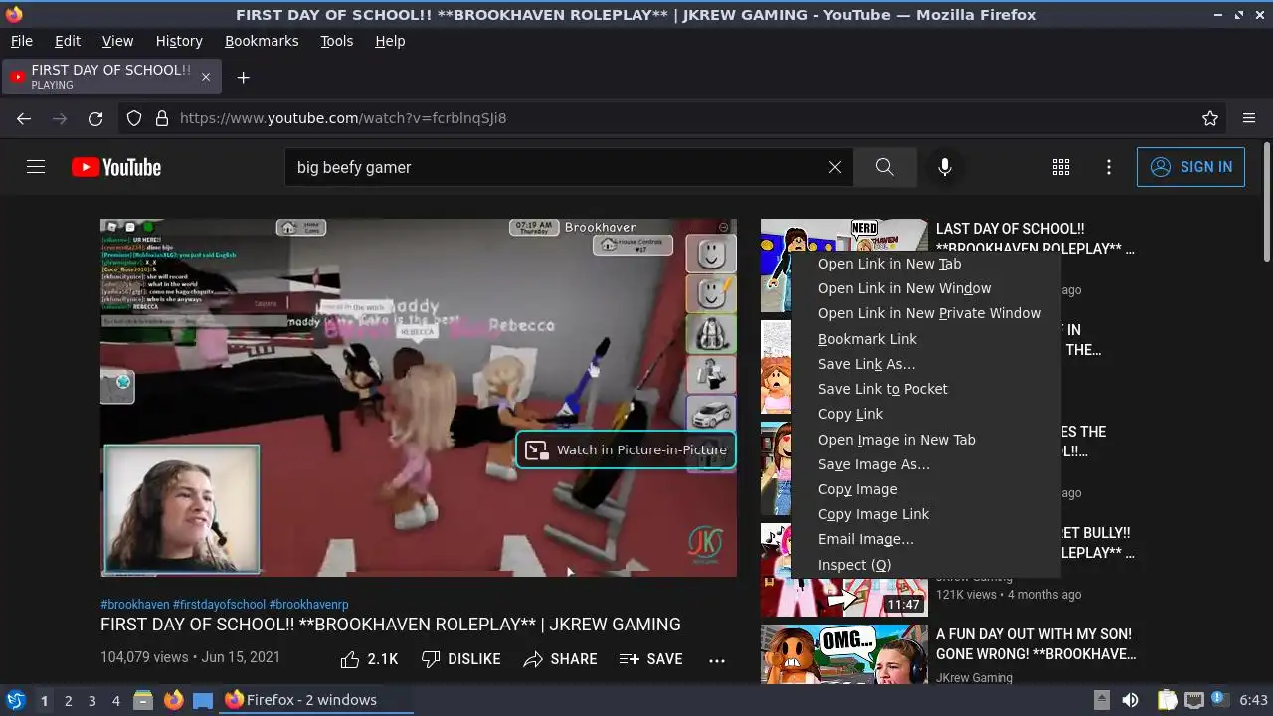Image resolution: width=1273 pixels, height=716 pixels.
Task: Switch to workspace 4
Action: [115, 701]
